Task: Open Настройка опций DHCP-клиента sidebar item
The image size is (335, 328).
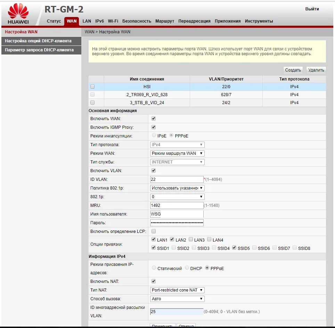Action: (x=41, y=41)
